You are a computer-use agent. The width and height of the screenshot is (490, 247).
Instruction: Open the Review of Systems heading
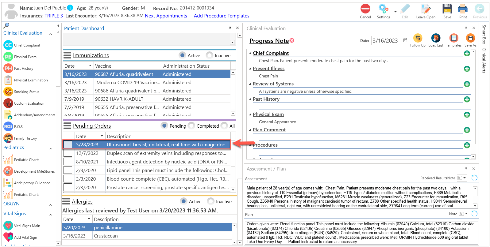click(x=273, y=84)
